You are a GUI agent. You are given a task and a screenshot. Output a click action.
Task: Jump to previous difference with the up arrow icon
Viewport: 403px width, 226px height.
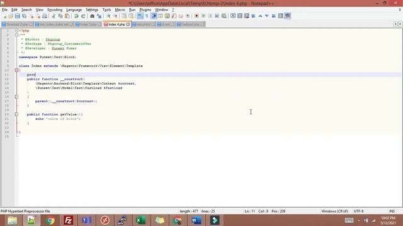260,16
